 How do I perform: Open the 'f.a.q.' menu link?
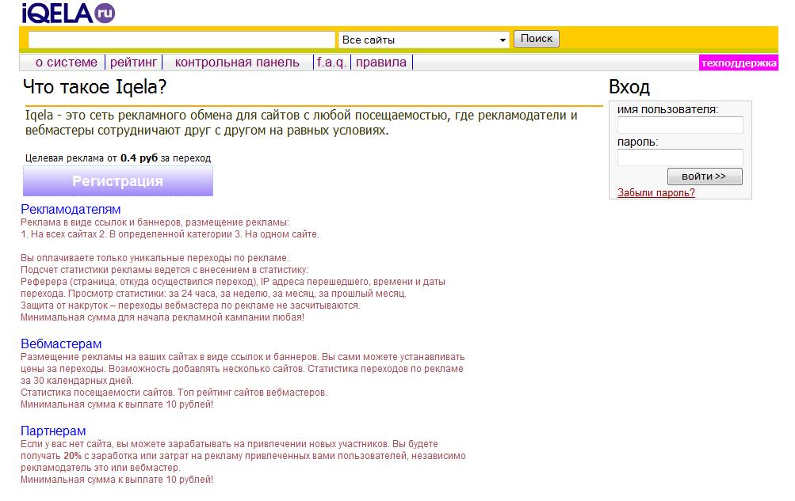(x=331, y=63)
